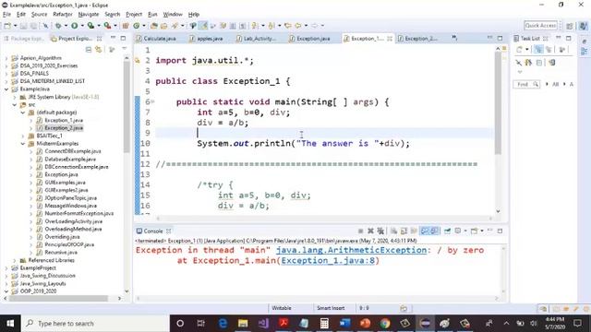Switch to the Java perspective icon

tap(584, 26)
